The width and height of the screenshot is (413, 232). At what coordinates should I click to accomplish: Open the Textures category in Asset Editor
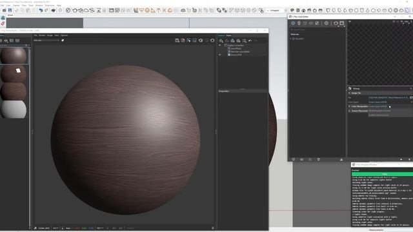pos(317,23)
